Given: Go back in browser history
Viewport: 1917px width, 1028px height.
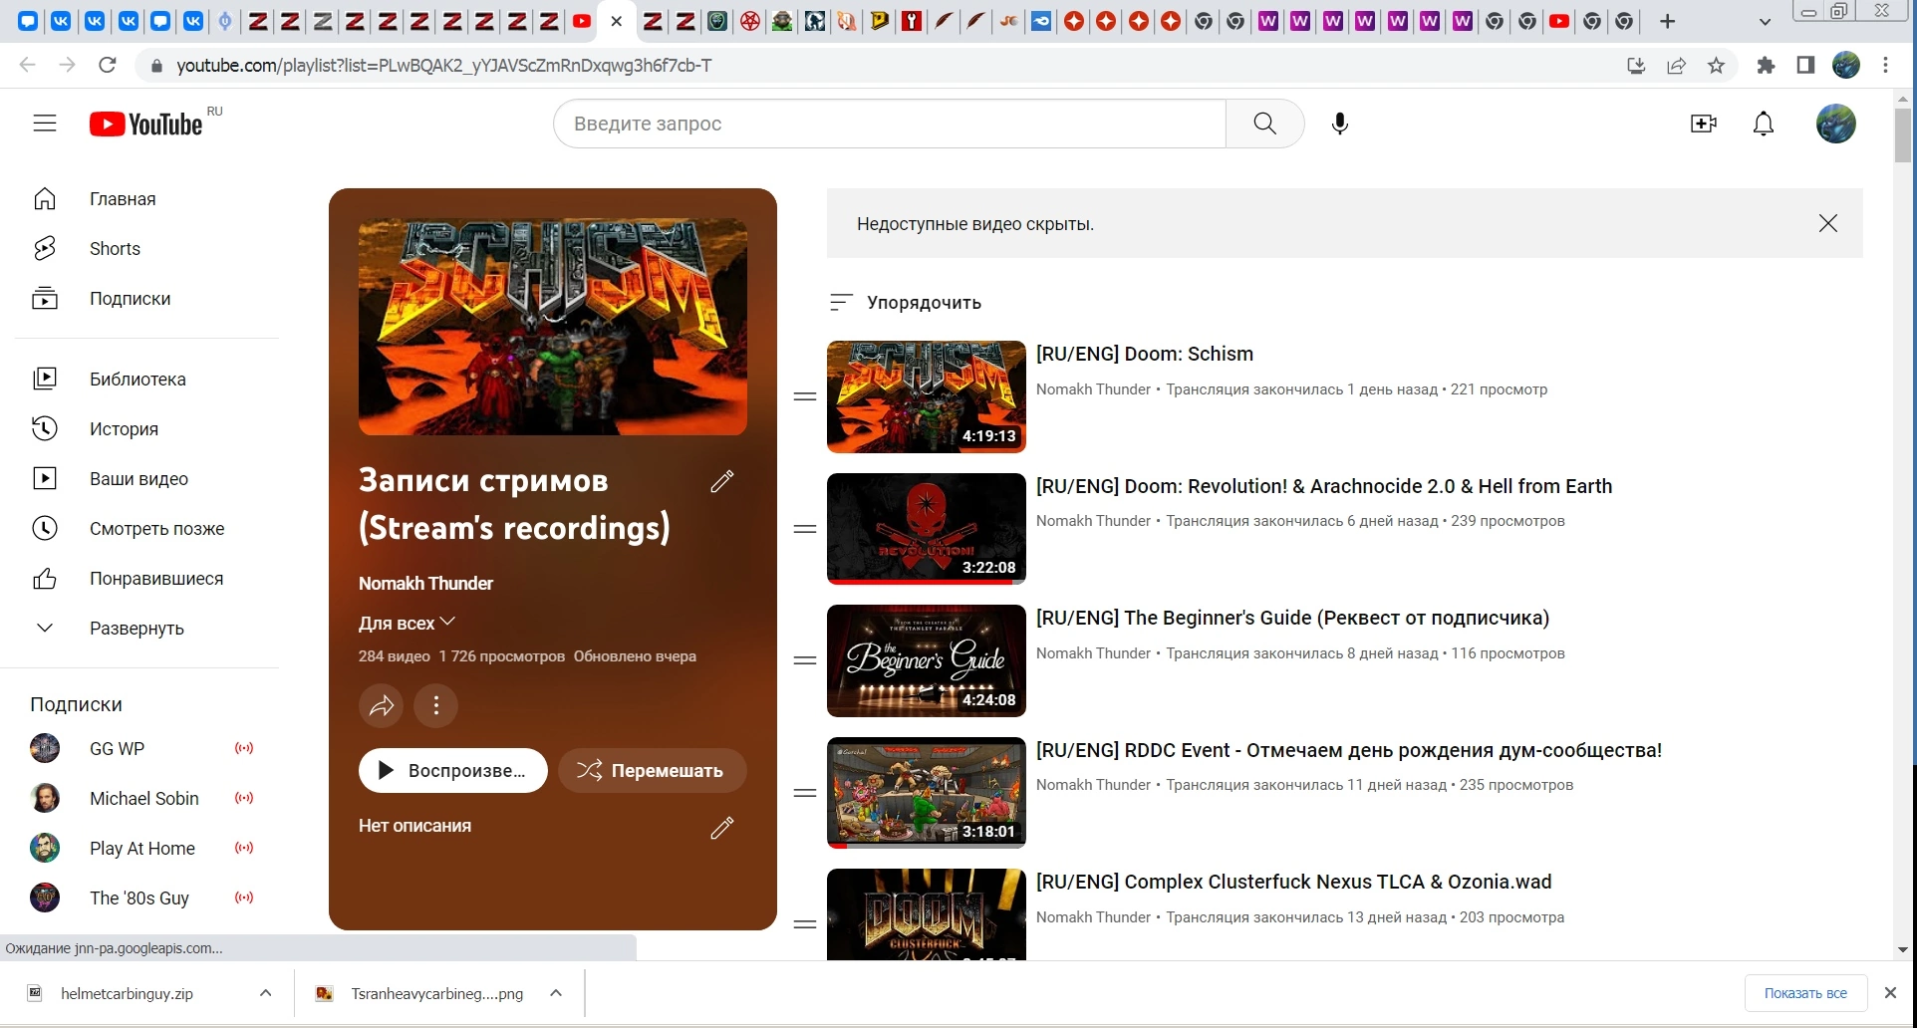Looking at the screenshot, I should [x=27, y=66].
